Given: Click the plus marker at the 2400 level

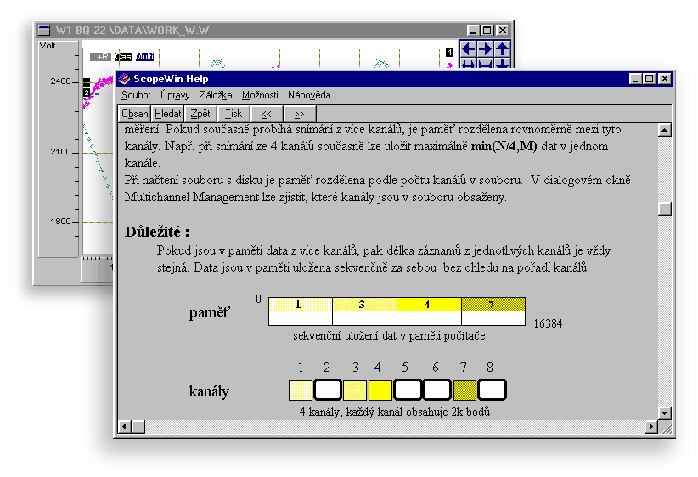Looking at the screenshot, I should tap(87, 81).
